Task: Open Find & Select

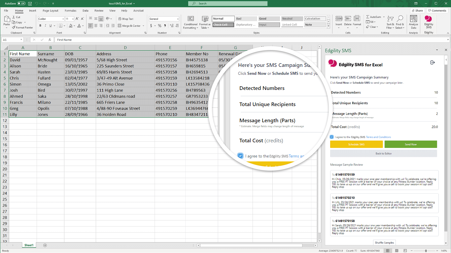Action: (399, 22)
